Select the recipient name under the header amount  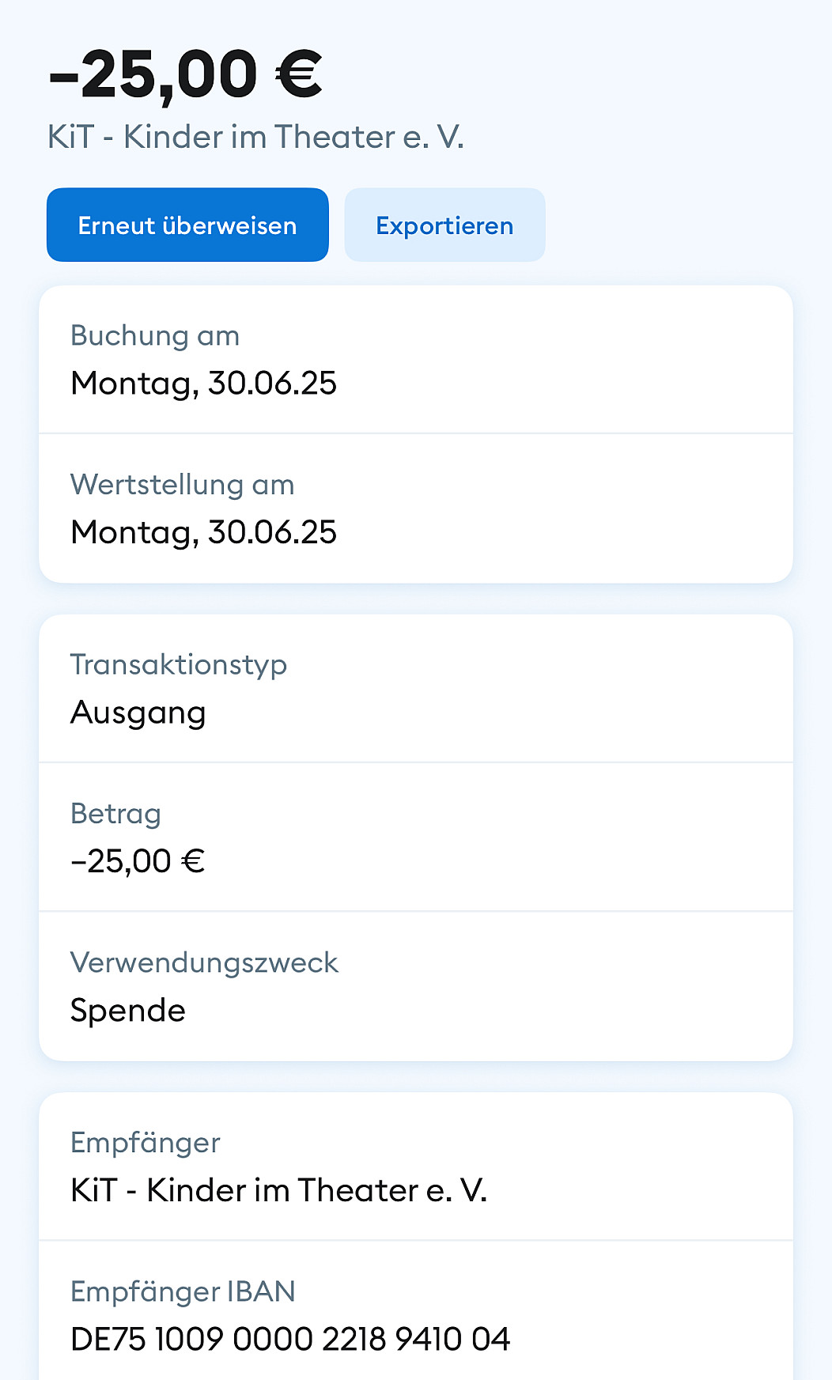pos(255,138)
